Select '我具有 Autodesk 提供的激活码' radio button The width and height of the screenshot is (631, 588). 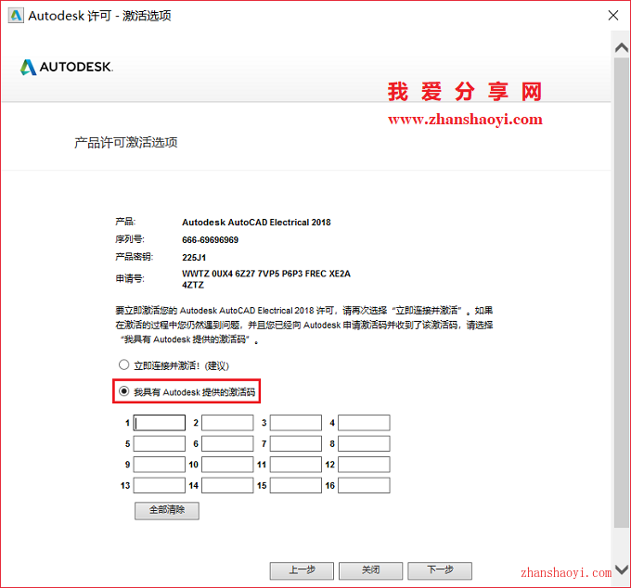pos(123,391)
